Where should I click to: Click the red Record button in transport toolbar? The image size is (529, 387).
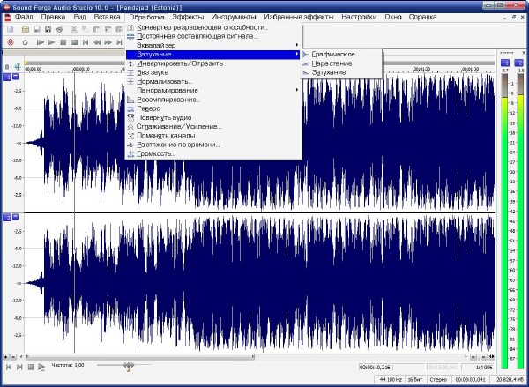(10, 41)
